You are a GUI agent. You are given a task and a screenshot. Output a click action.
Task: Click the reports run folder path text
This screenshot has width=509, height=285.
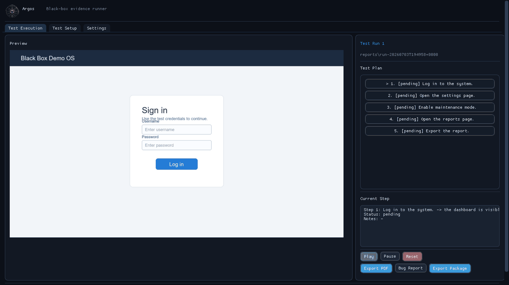click(399, 55)
